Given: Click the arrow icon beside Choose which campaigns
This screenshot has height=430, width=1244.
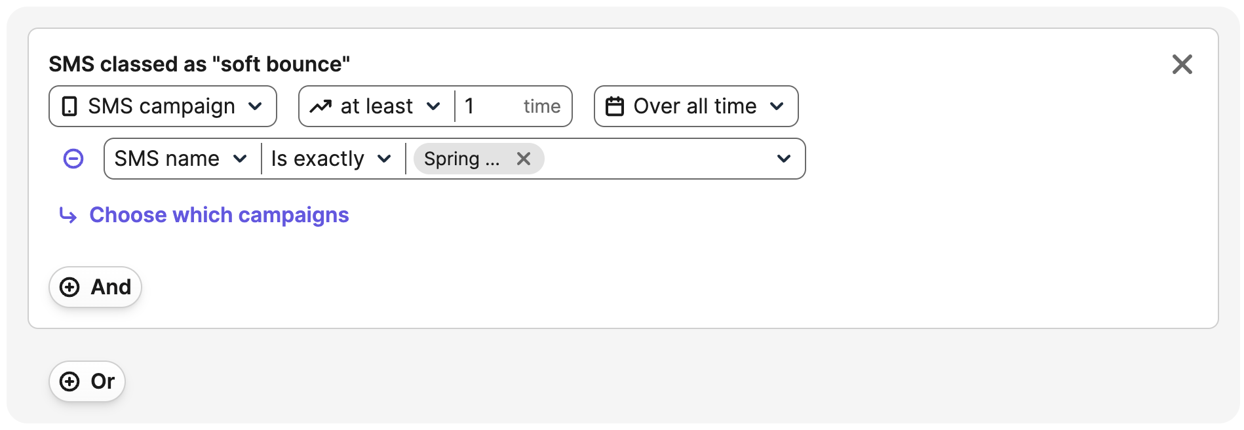Looking at the screenshot, I should (68, 215).
